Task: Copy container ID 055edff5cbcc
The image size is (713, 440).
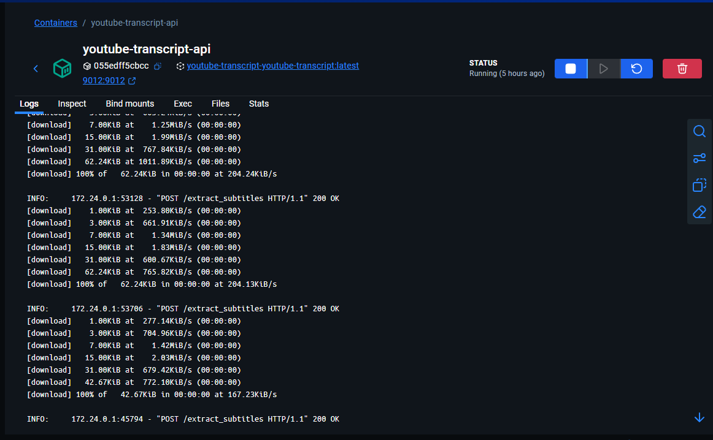Action: (157, 66)
